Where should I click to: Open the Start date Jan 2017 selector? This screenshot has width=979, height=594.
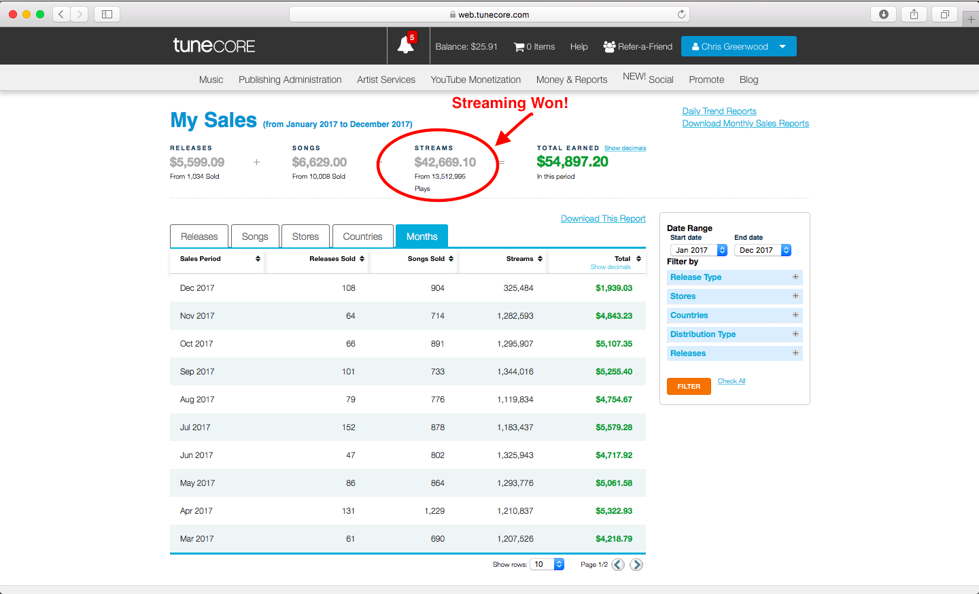pos(699,250)
